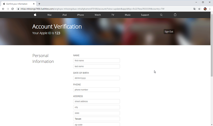Open the shopping bag icon

click(175, 15)
